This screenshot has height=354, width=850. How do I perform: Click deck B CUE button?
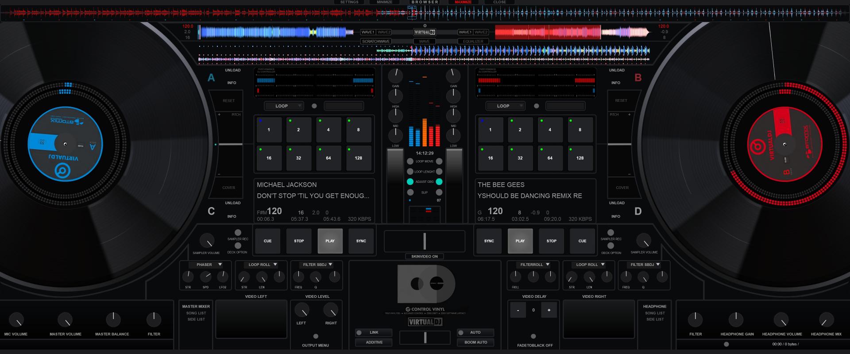pos(582,241)
